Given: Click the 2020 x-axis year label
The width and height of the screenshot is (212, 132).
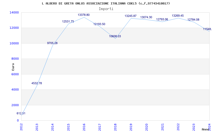Looking at the screenshot, I should [x=147, y=127].
